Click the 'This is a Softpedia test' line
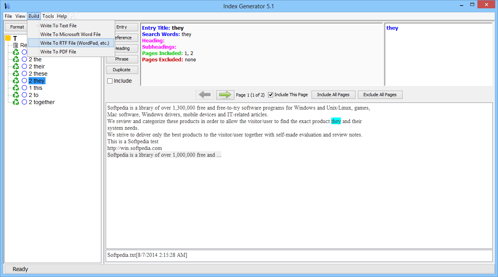 pos(133,141)
